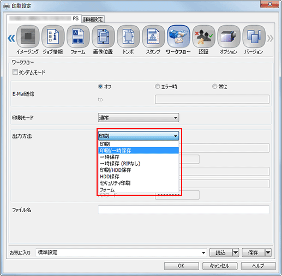Choose フォーム in the dropdown list
The width and height of the screenshot is (282, 276).
[x=139, y=190]
